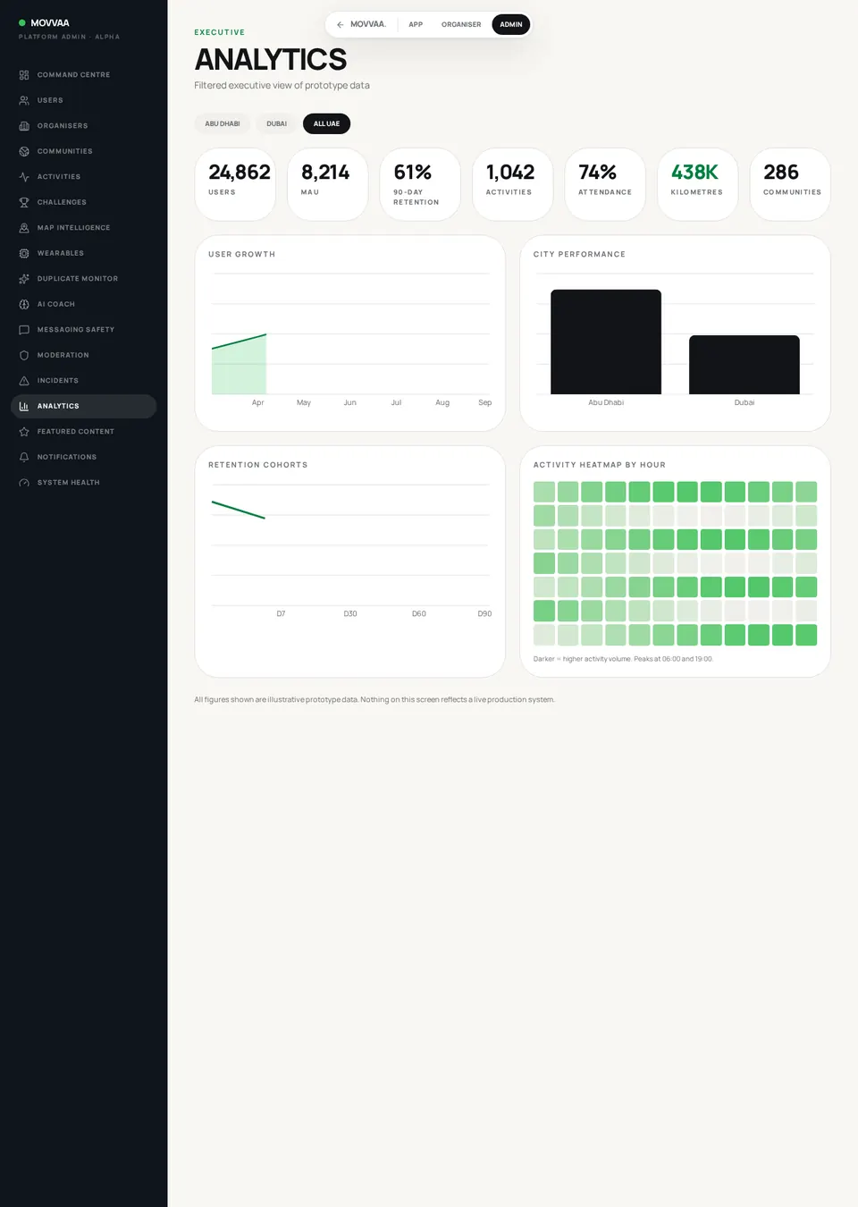
Task: Click the Command Centre grid icon
Action: tap(24, 75)
